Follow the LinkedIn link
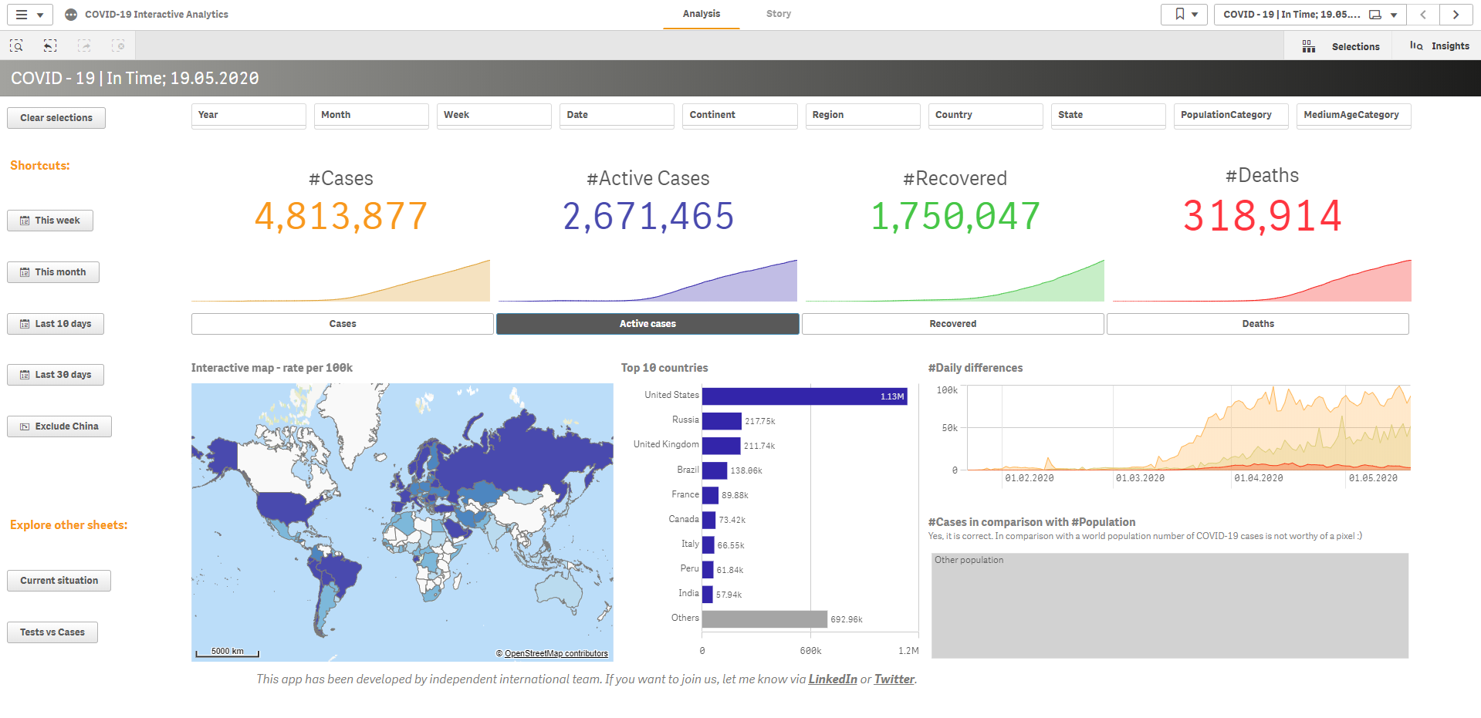Image resolution: width=1481 pixels, height=718 pixels. 832,679
